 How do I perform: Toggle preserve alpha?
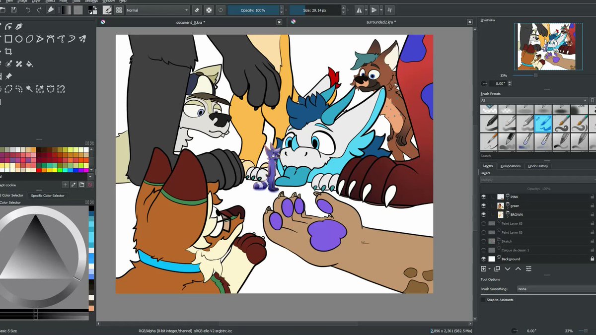(209, 10)
